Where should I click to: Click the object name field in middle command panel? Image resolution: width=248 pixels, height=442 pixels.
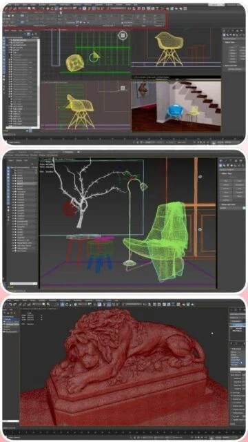click(231, 208)
